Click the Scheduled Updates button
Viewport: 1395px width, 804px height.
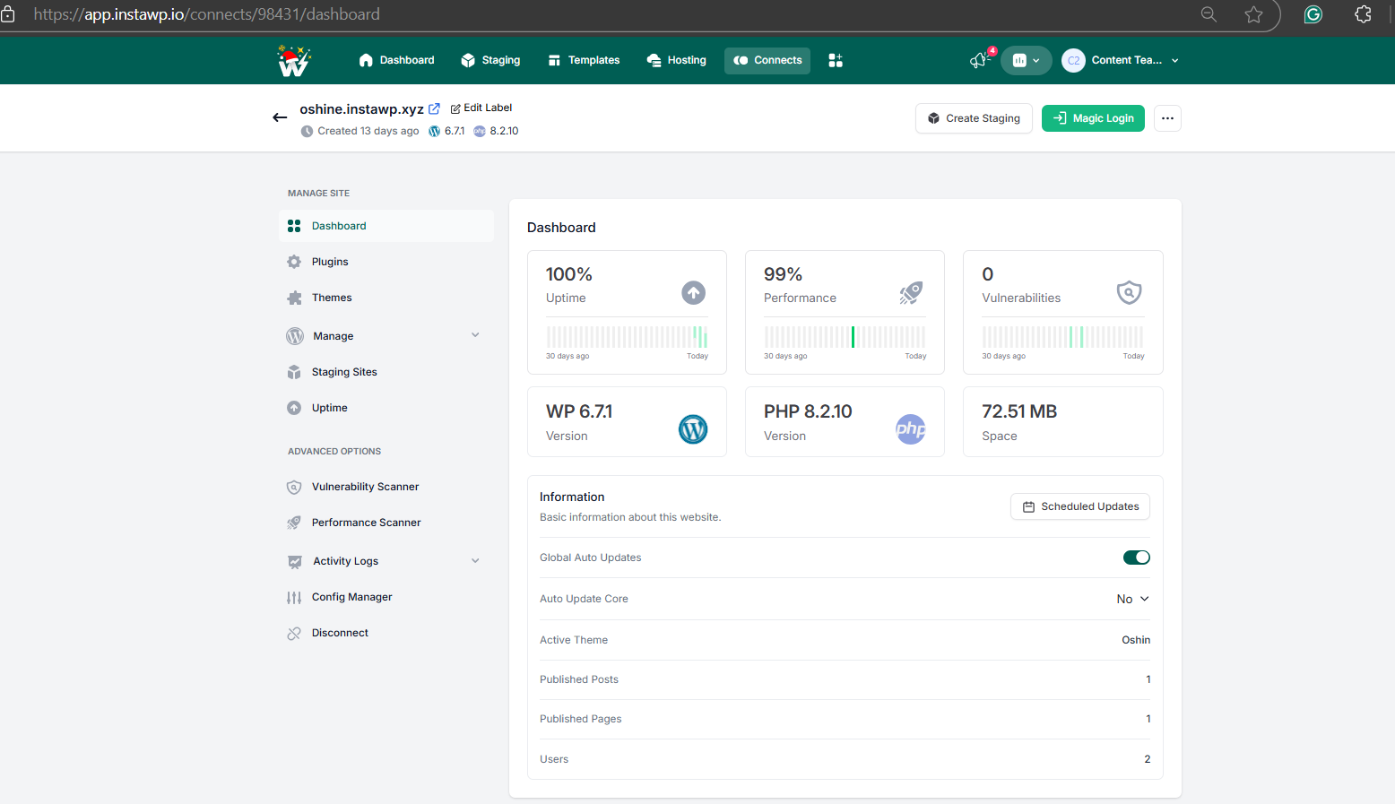point(1080,506)
